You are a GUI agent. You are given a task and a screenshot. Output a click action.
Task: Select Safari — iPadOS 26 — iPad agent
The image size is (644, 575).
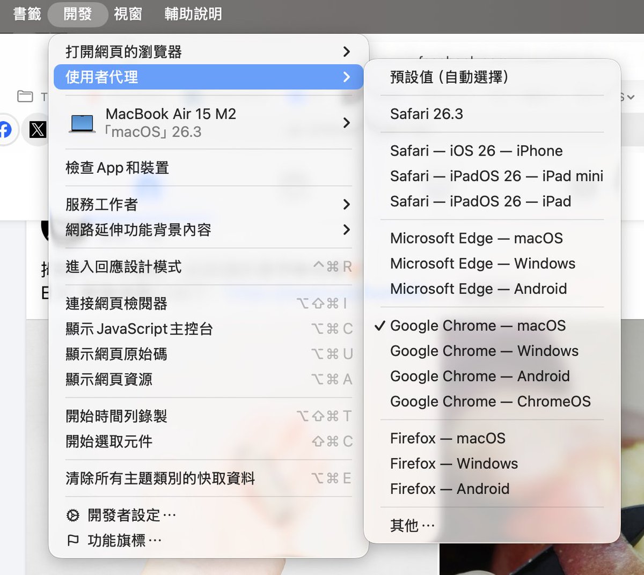coord(492,201)
